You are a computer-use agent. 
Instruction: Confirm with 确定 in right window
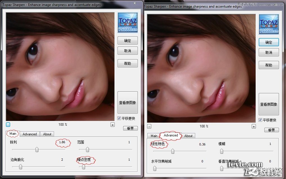[269, 42]
